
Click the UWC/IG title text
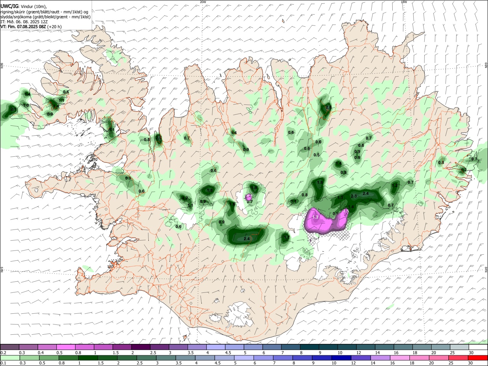(x=9, y=6)
